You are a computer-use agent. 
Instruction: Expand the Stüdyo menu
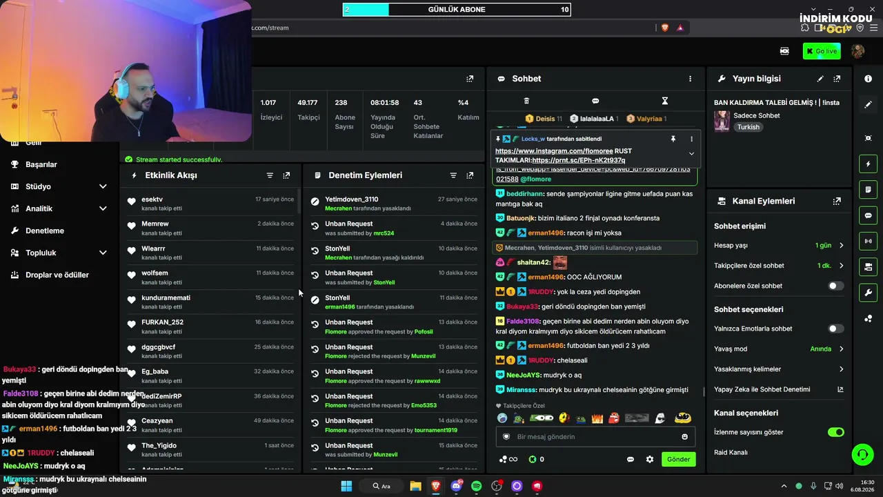coord(59,186)
